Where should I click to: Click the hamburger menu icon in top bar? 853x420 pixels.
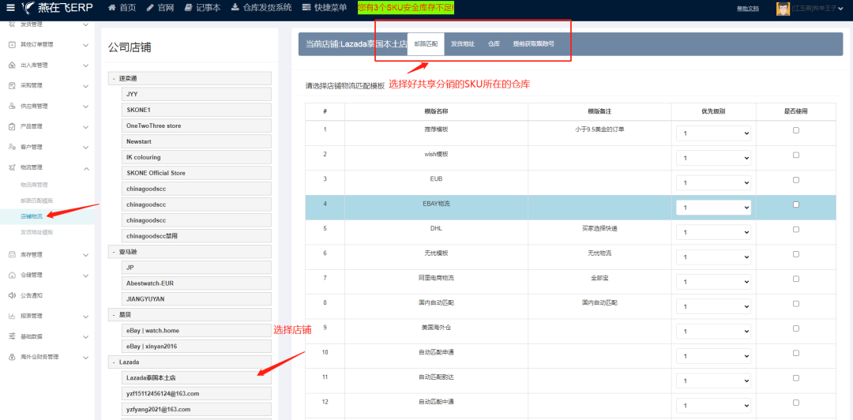[10, 8]
